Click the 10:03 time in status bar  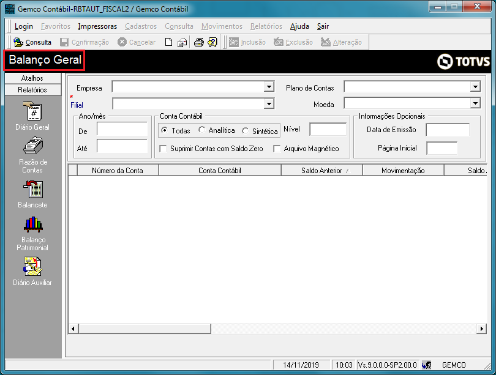pos(344,365)
